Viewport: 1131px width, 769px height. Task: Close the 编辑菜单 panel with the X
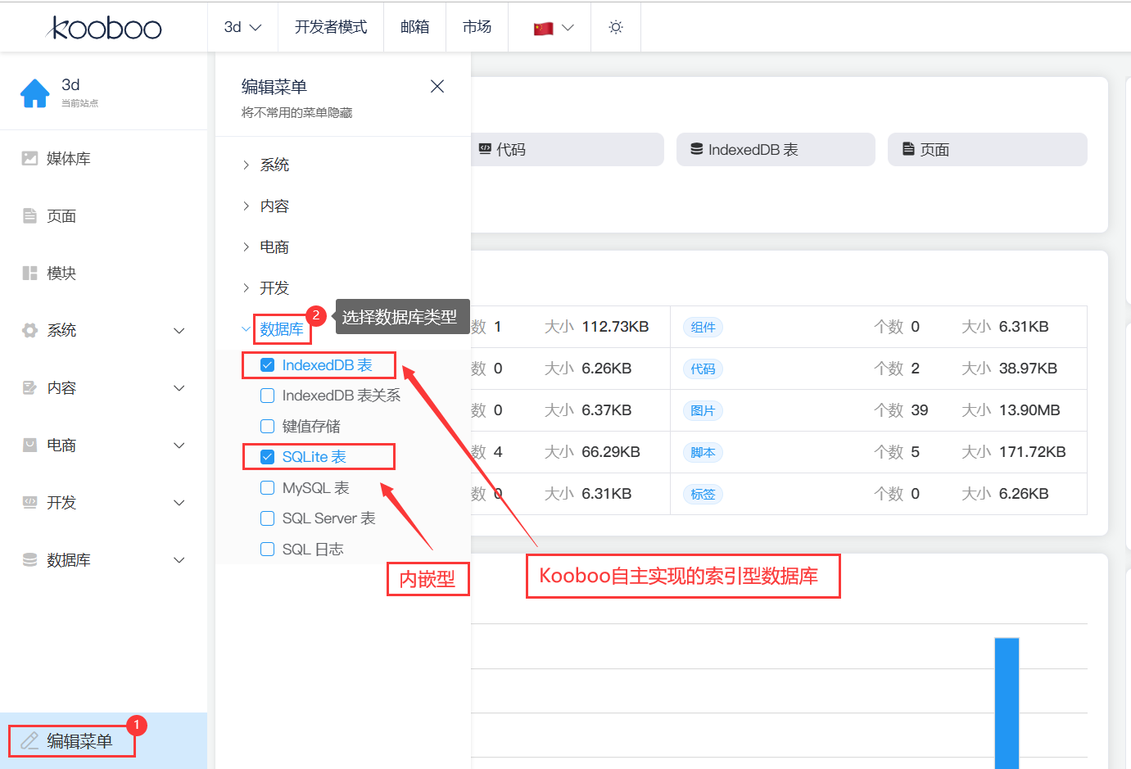point(437,86)
